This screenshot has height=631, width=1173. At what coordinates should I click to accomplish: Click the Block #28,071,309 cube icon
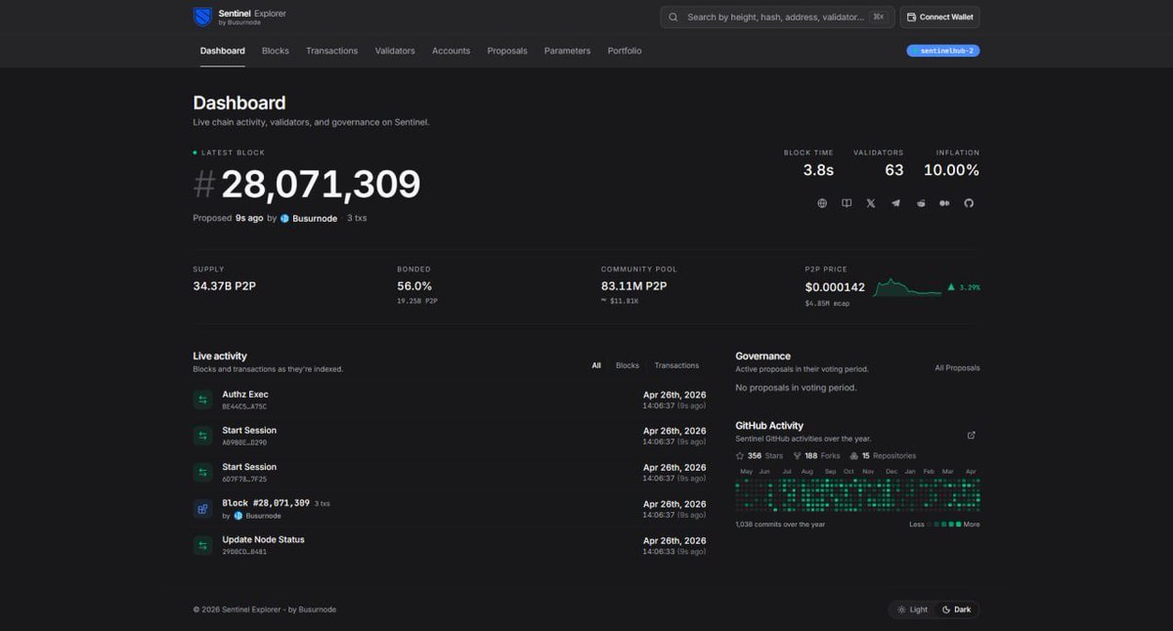tap(202, 509)
